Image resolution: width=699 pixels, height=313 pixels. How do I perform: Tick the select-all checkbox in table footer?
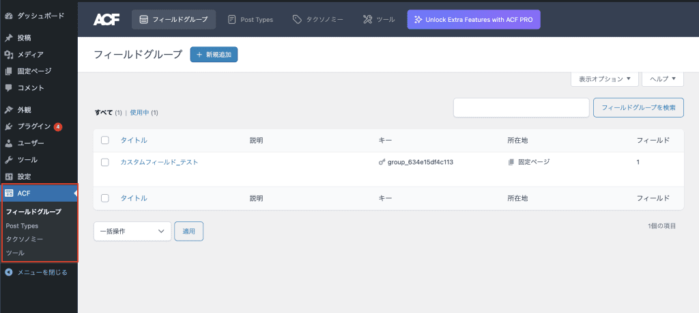coord(105,198)
